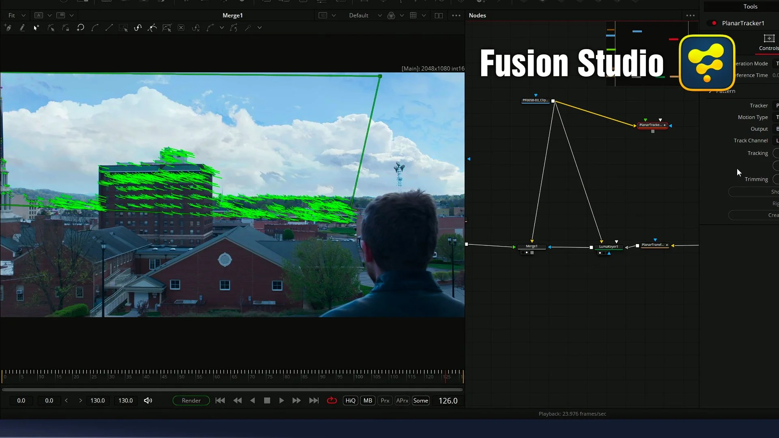Activate the Select All marquee tool
The image size is (779, 438).
(x=123, y=28)
